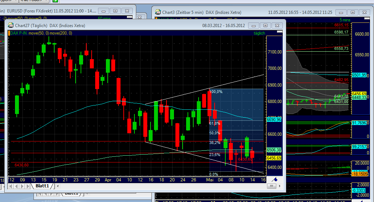Click the 23,6% Fibonacci level label

[x=215, y=155]
